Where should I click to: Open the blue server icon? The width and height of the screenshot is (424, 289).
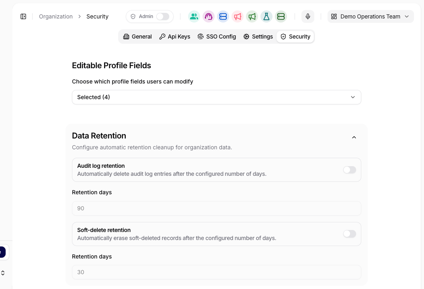[x=223, y=16]
